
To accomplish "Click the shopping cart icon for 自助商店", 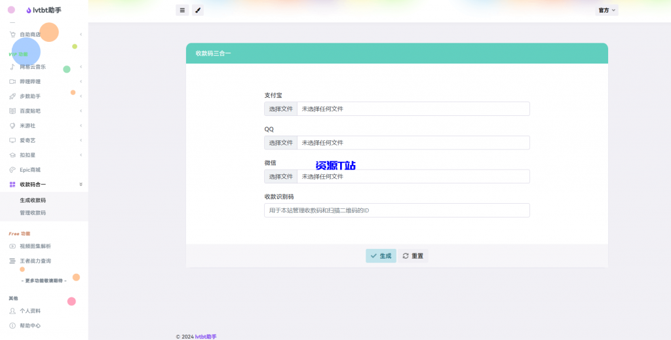I will 12,35.
